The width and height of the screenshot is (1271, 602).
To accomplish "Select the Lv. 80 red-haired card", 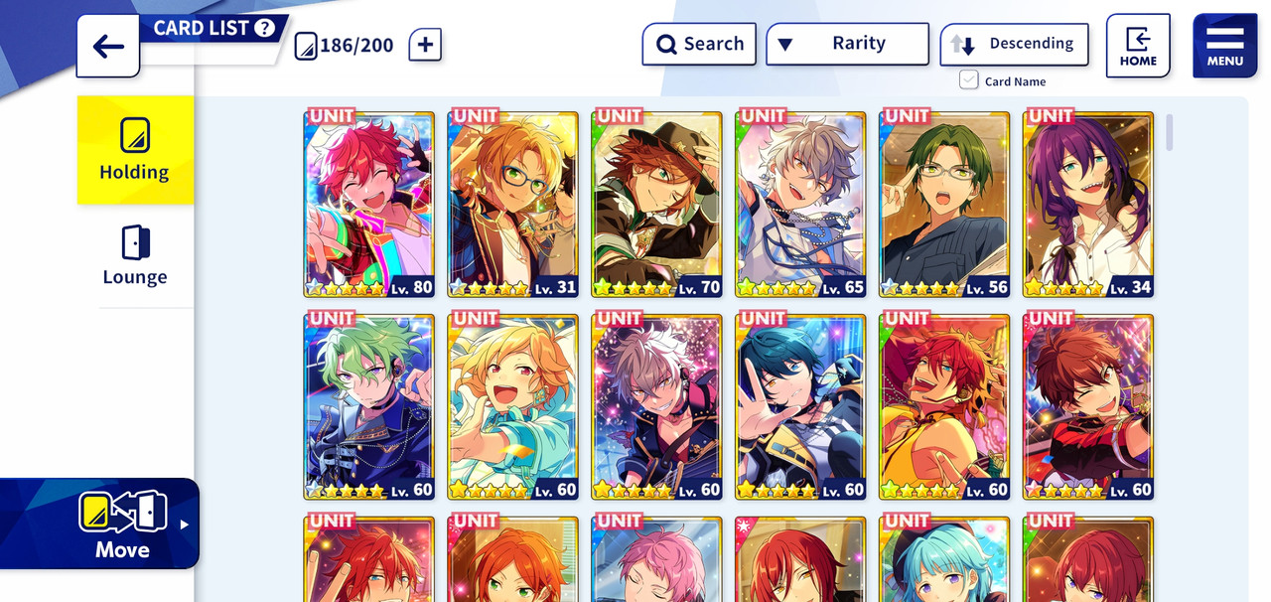I will [369, 205].
